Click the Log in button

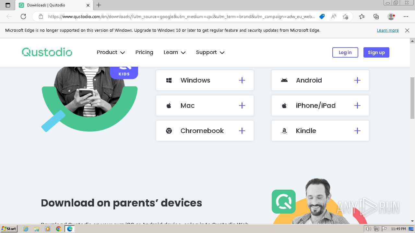tap(345, 52)
